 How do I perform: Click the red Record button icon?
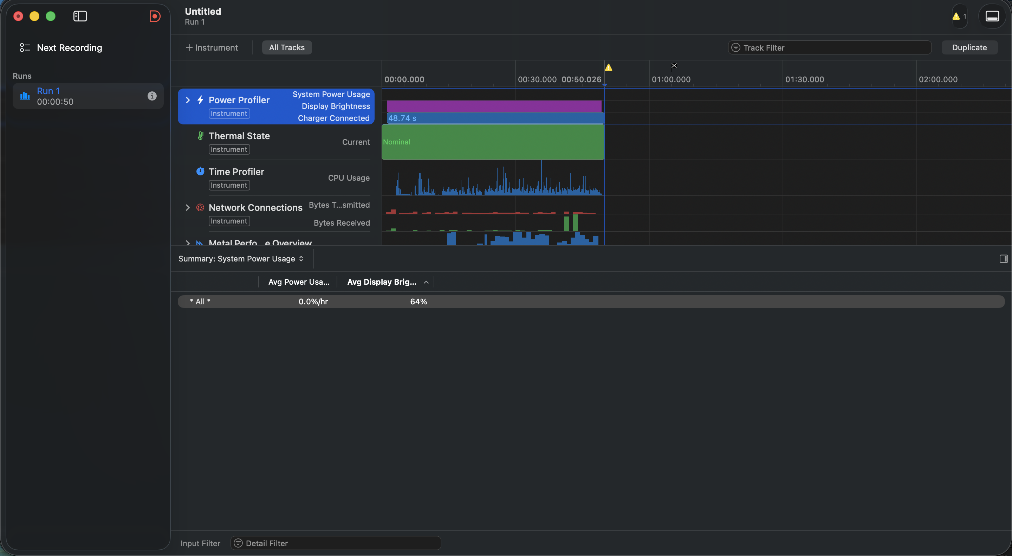[x=155, y=16]
